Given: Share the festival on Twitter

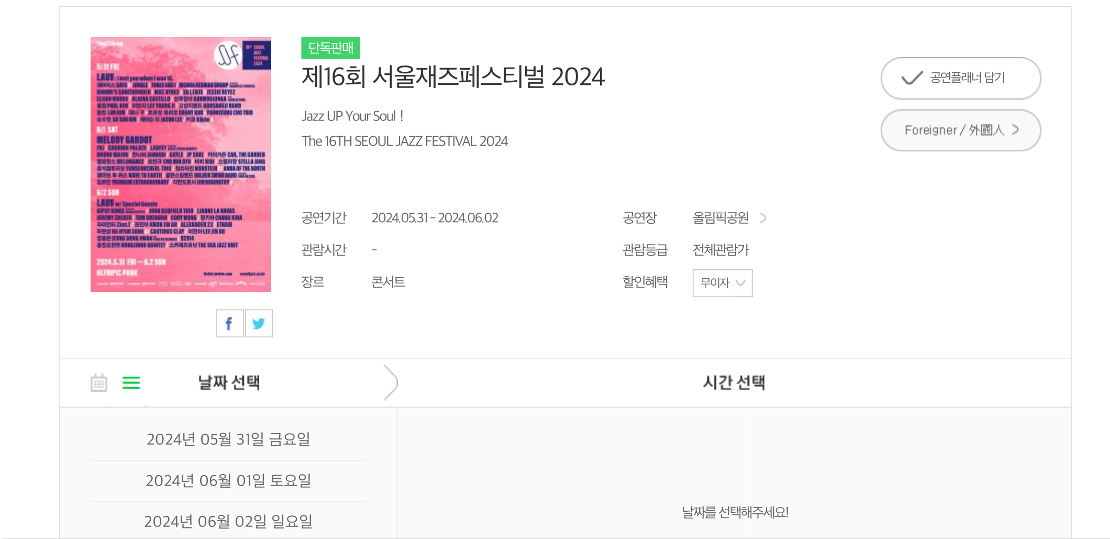Looking at the screenshot, I should click(x=259, y=323).
